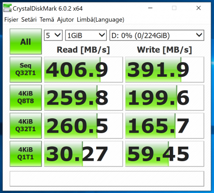Select the 59.45 Q1T1 write result
This screenshot has height=193, width=214.
(x=165, y=154)
